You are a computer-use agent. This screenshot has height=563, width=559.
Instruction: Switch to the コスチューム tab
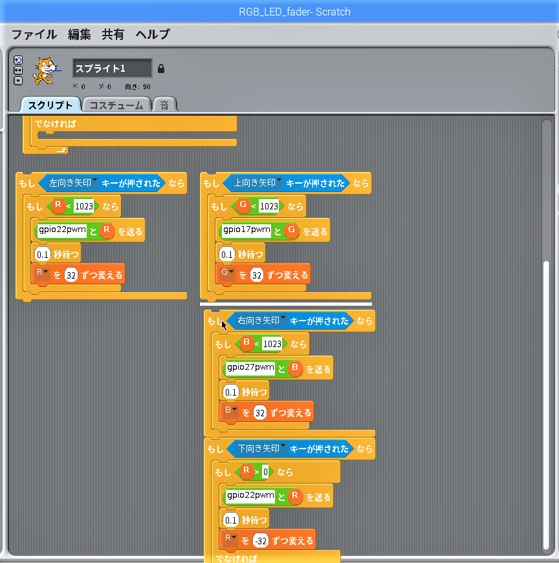coord(116,105)
